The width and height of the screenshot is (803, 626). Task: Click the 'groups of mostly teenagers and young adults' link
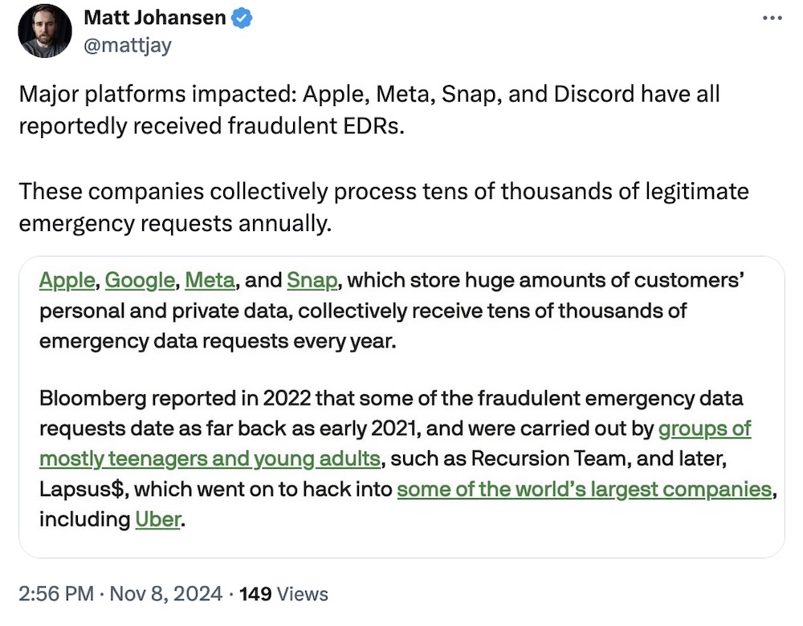(x=209, y=458)
